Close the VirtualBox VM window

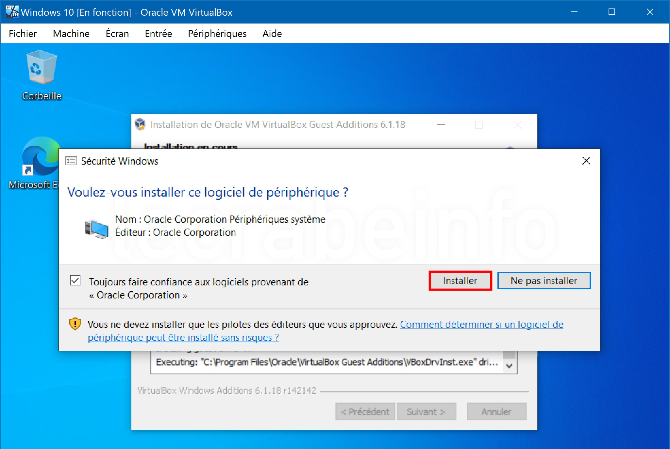(x=650, y=12)
